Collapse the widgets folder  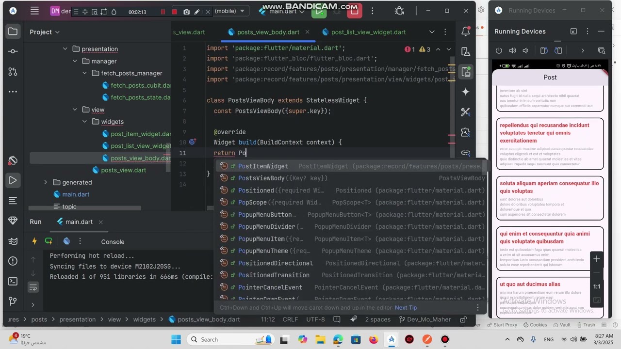[84, 122]
